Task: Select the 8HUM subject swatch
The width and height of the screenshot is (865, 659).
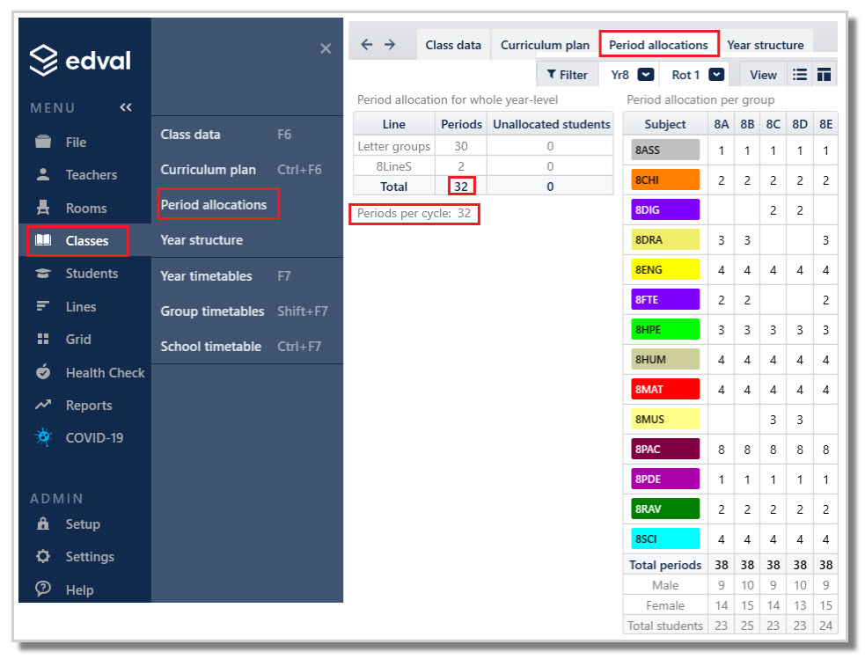Action: click(x=664, y=359)
